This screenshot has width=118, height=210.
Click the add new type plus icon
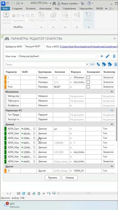(102, 56)
